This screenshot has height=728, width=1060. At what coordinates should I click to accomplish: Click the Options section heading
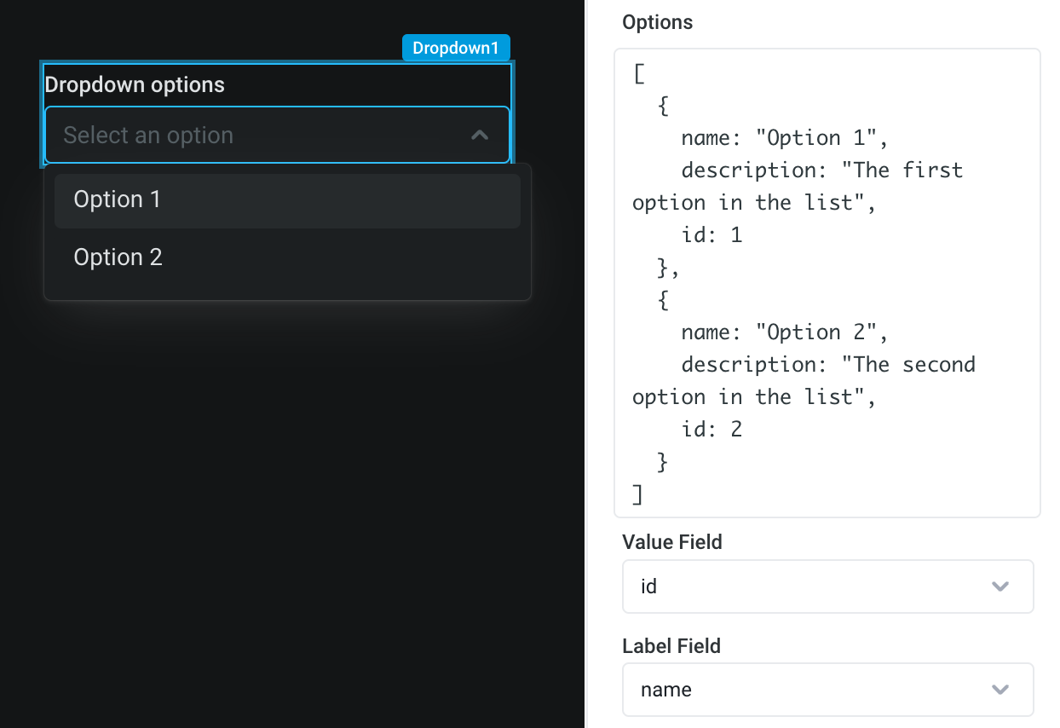click(x=657, y=22)
